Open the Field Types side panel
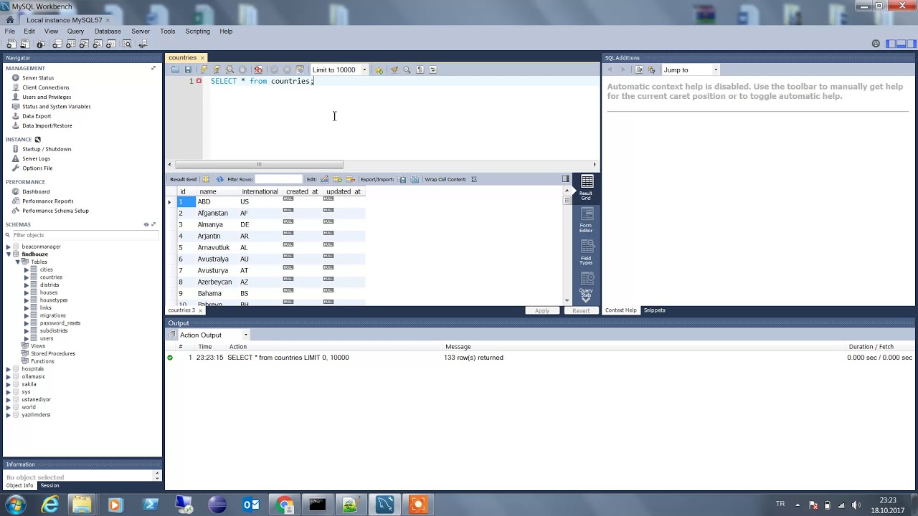The height and width of the screenshot is (516, 918). click(587, 252)
